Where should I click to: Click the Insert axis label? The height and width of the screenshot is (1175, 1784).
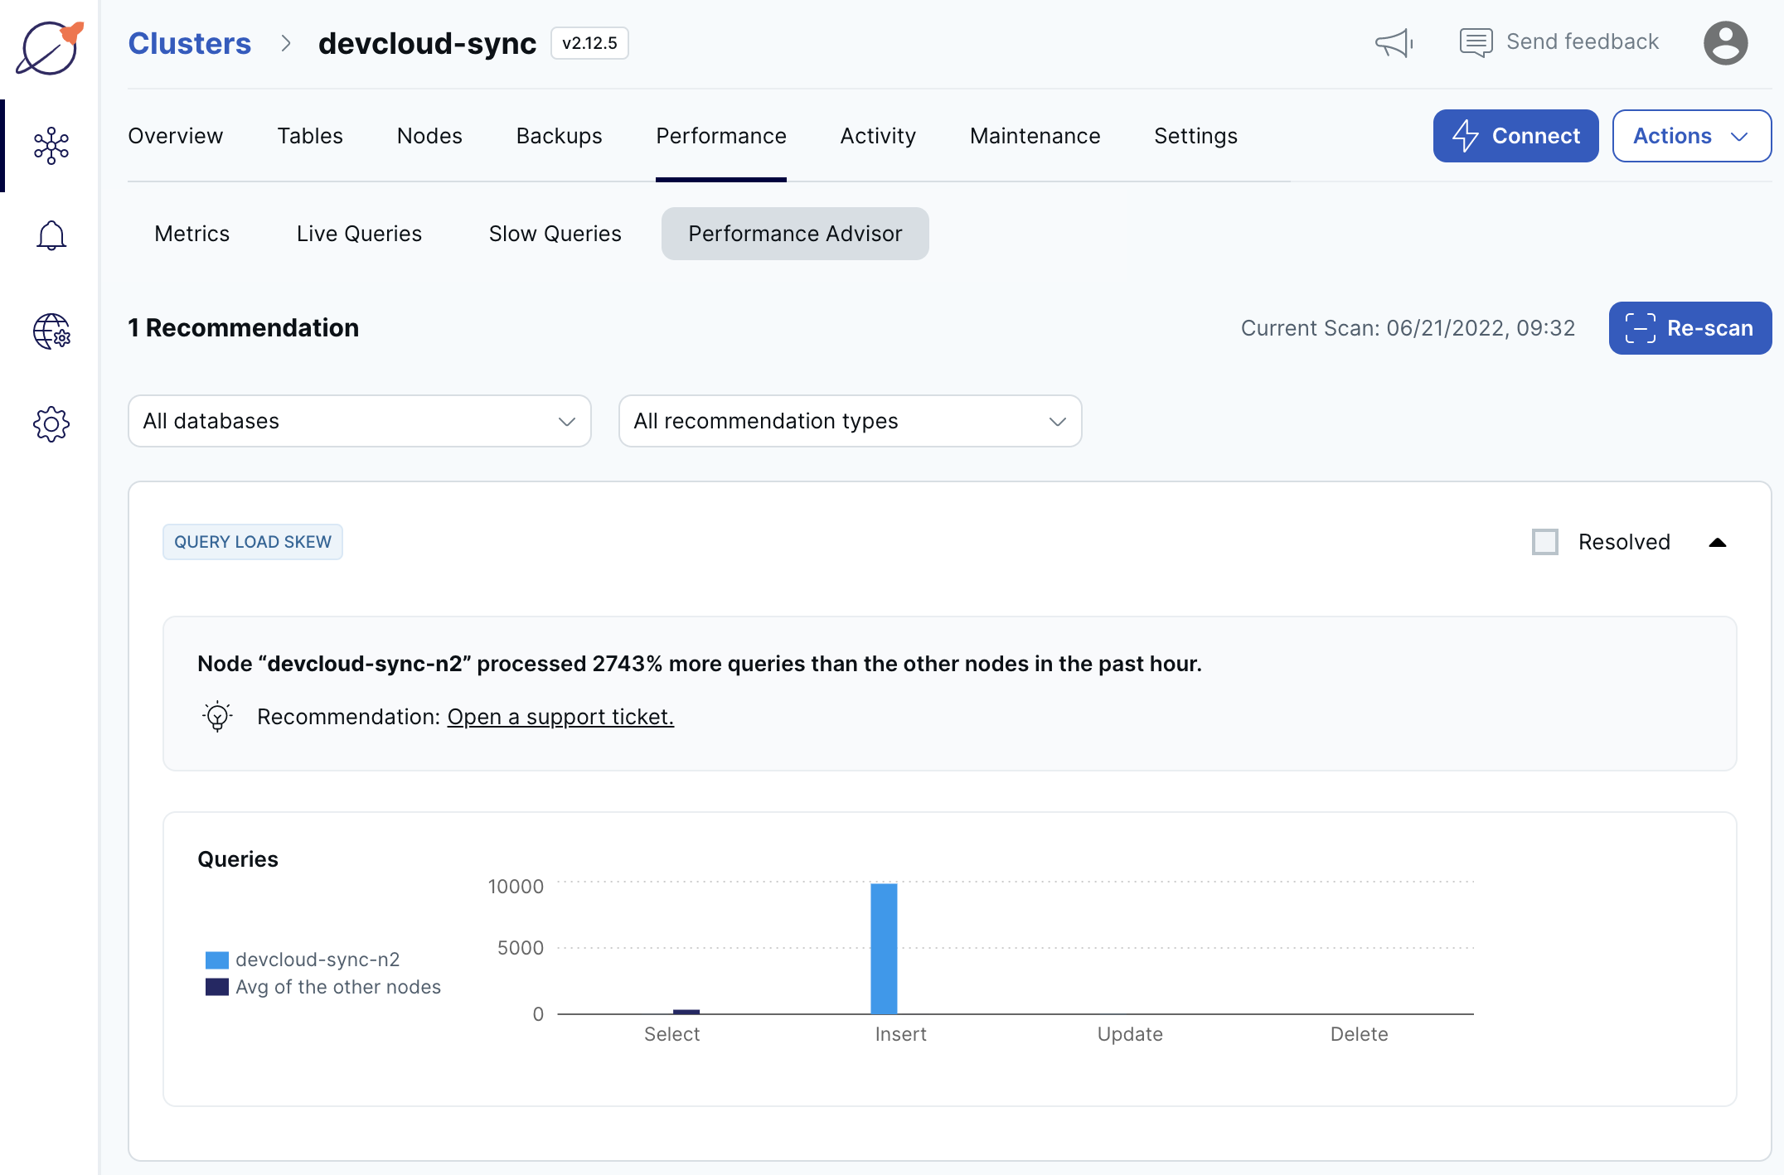[x=901, y=1034]
